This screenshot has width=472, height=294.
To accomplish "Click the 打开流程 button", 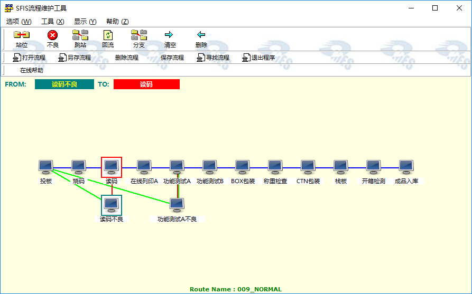I will tap(29, 58).
